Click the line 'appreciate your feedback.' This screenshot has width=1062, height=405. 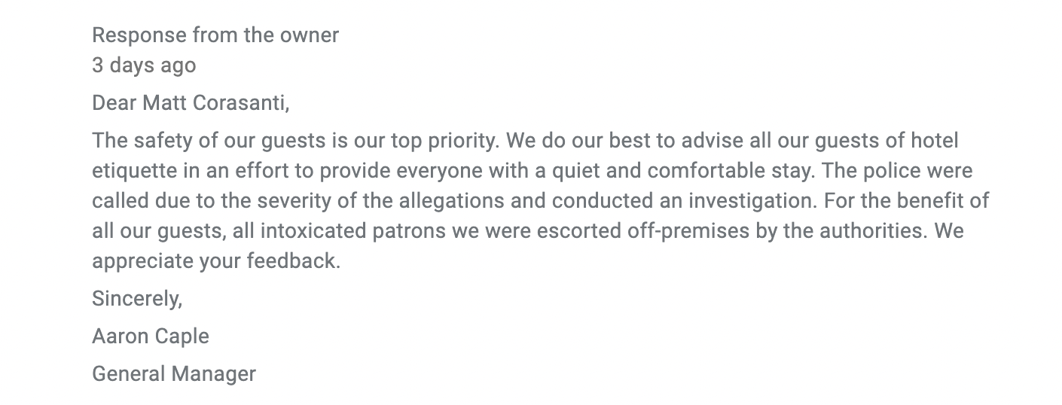click(x=216, y=261)
